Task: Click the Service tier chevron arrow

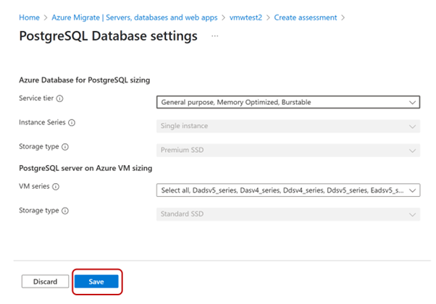Action: (412, 103)
